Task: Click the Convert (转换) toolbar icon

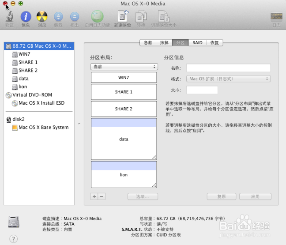Action: pos(141,16)
